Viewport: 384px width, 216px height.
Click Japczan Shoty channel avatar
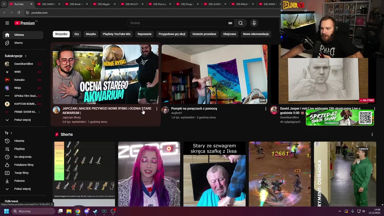[x=56, y=110]
